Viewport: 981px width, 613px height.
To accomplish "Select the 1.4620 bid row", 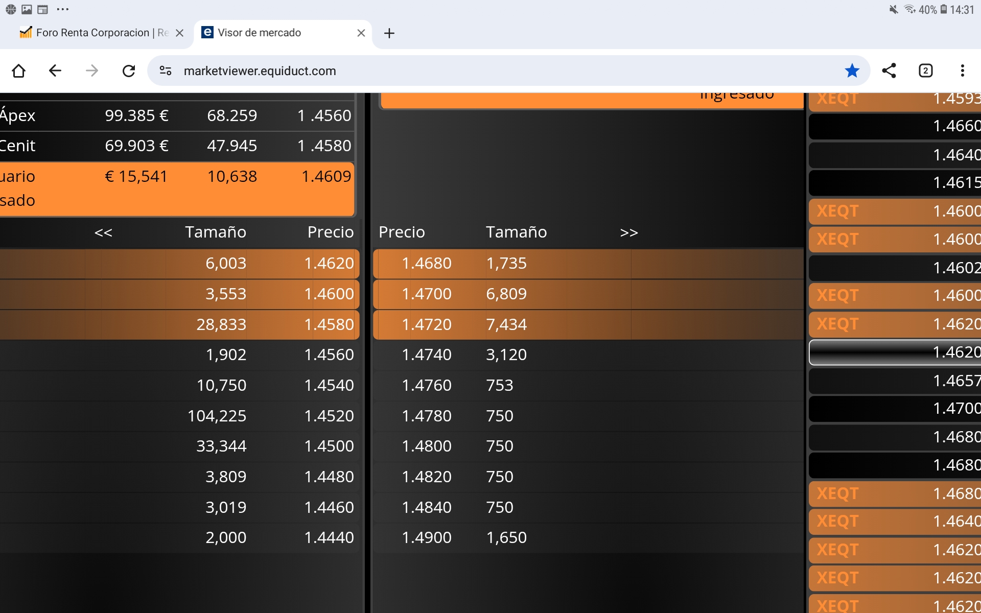I will (179, 264).
